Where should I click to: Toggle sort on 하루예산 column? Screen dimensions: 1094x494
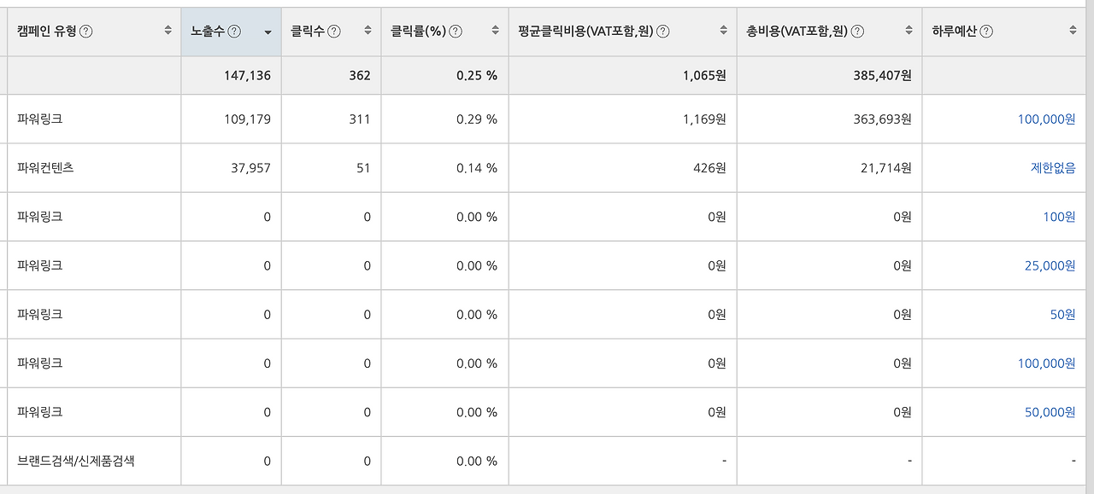(x=1072, y=28)
